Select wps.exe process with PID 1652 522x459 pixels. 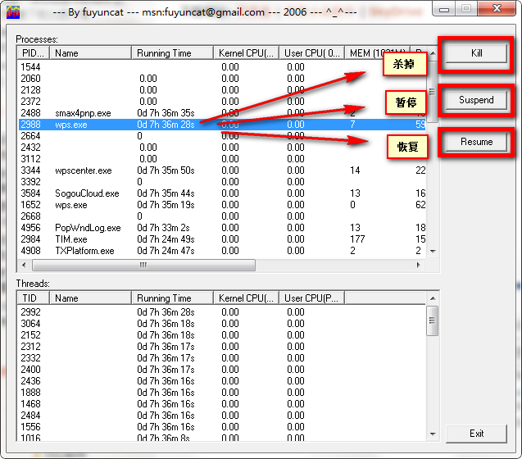pos(222,205)
